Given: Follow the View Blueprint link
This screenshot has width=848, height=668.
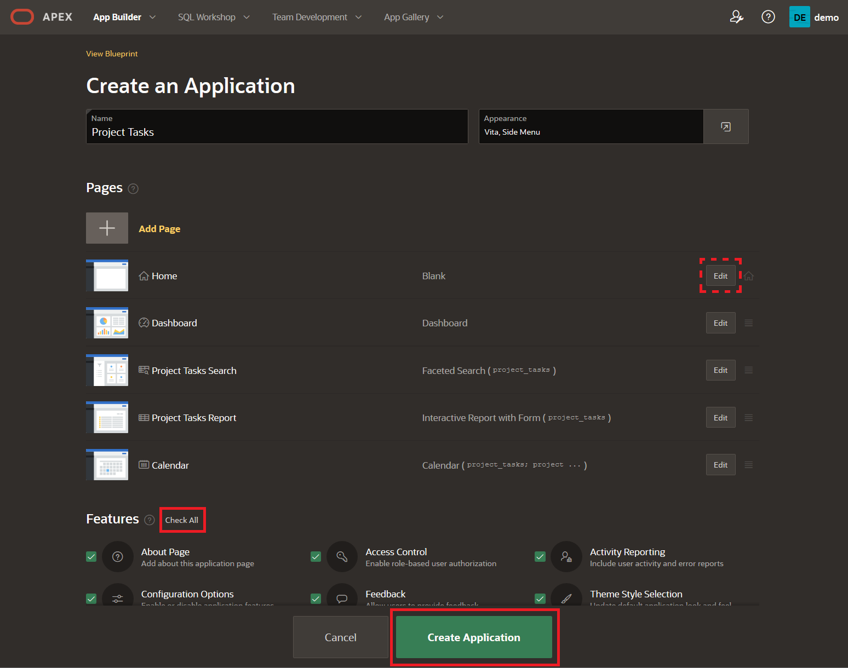Looking at the screenshot, I should pos(112,54).
